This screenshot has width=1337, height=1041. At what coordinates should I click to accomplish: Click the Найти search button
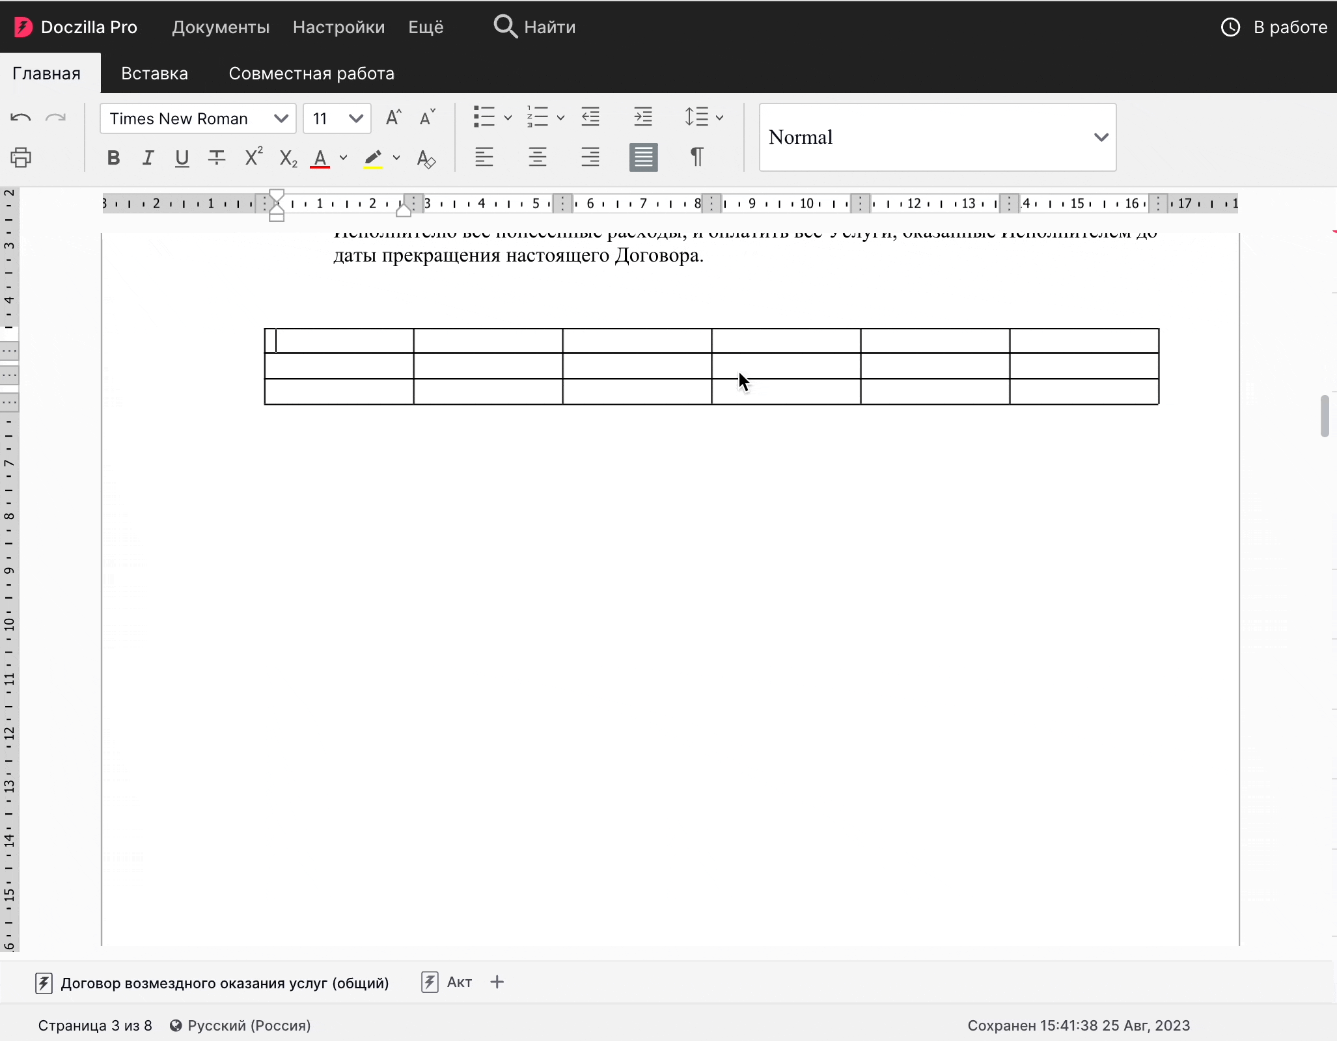(535, 27)
